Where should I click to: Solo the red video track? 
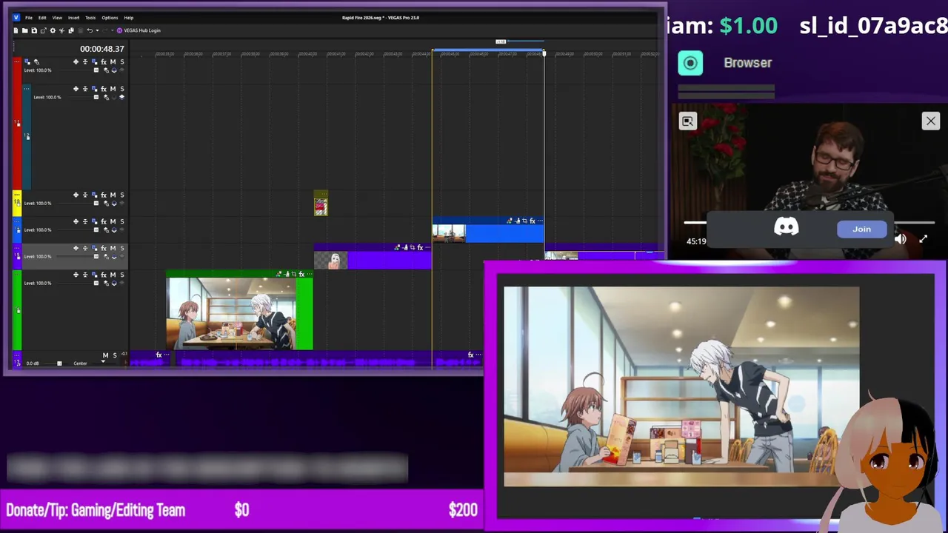coord(122,61)
